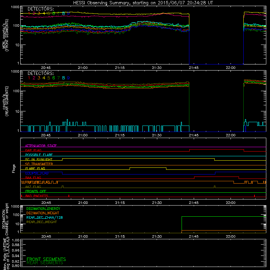The height and width of the screenshot is (270, 270).
Task: Click 21:15 tick under front segments panel
Action: [120, 68]
